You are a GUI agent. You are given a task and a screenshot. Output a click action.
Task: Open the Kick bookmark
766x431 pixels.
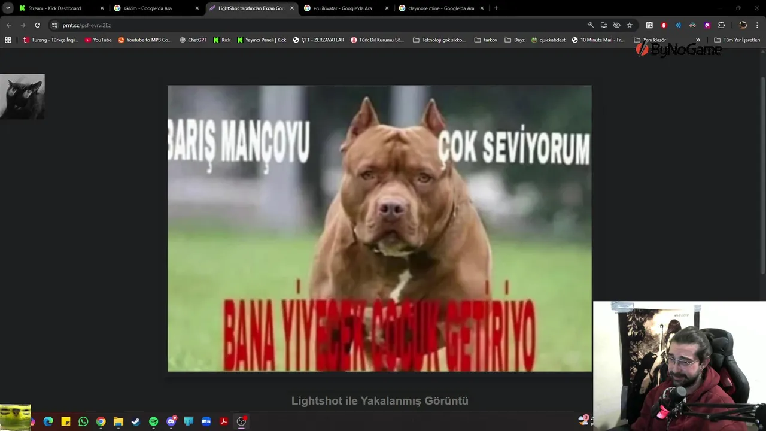point(222,40)
